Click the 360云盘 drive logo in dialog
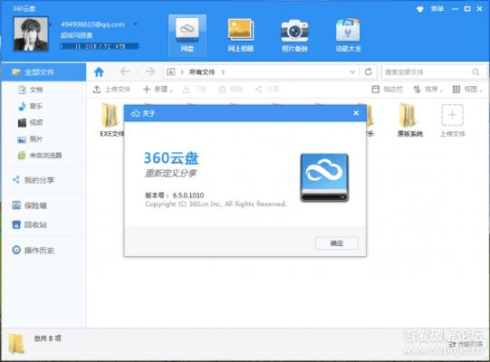This screenshot has width=490, height=362. coord(324,177)
